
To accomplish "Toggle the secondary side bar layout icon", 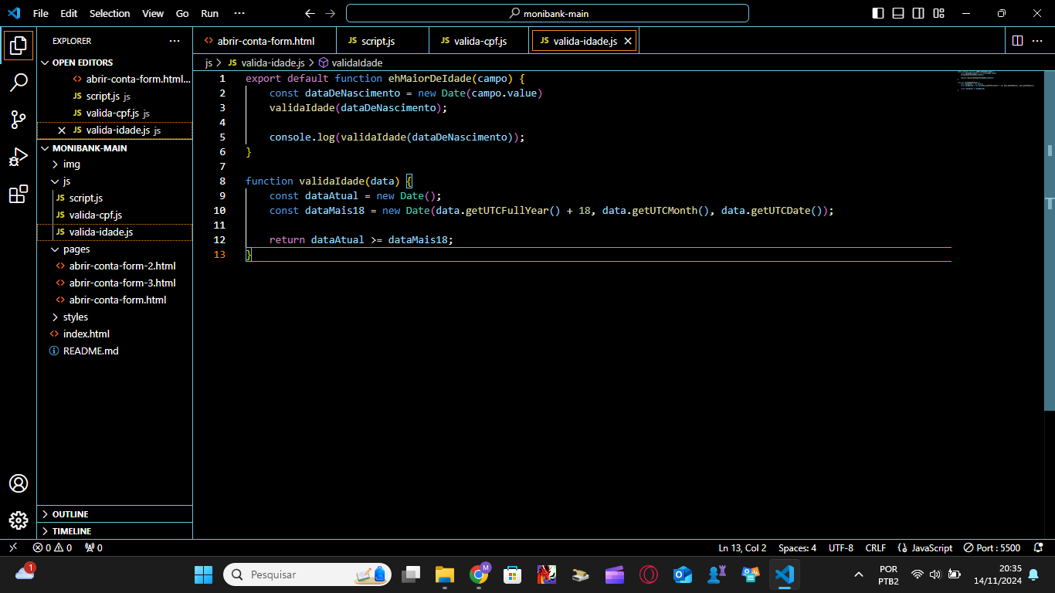I will (x=918, y=13).
